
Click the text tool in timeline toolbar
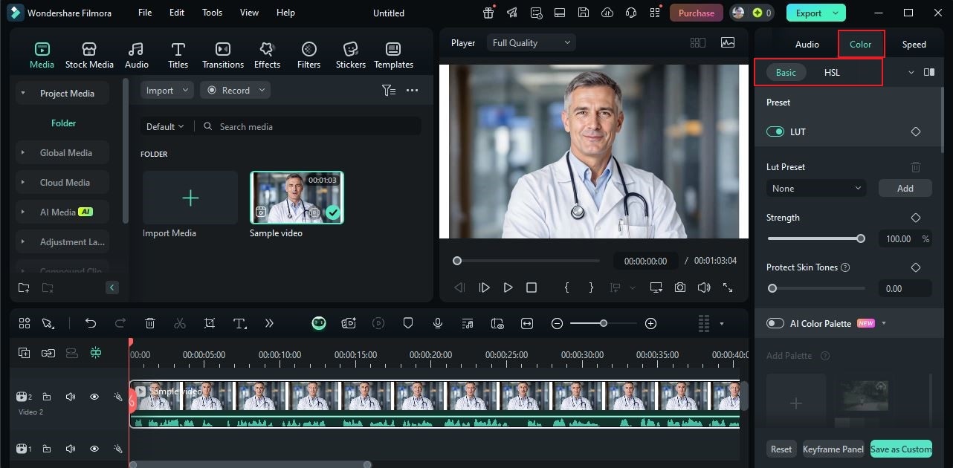coord(239,323)
